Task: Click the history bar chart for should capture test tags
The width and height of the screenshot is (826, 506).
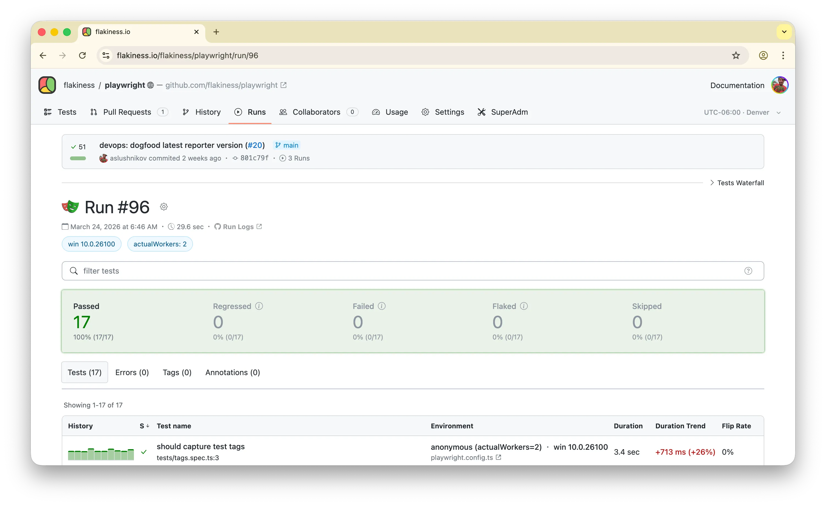Action: coord(101,454)
